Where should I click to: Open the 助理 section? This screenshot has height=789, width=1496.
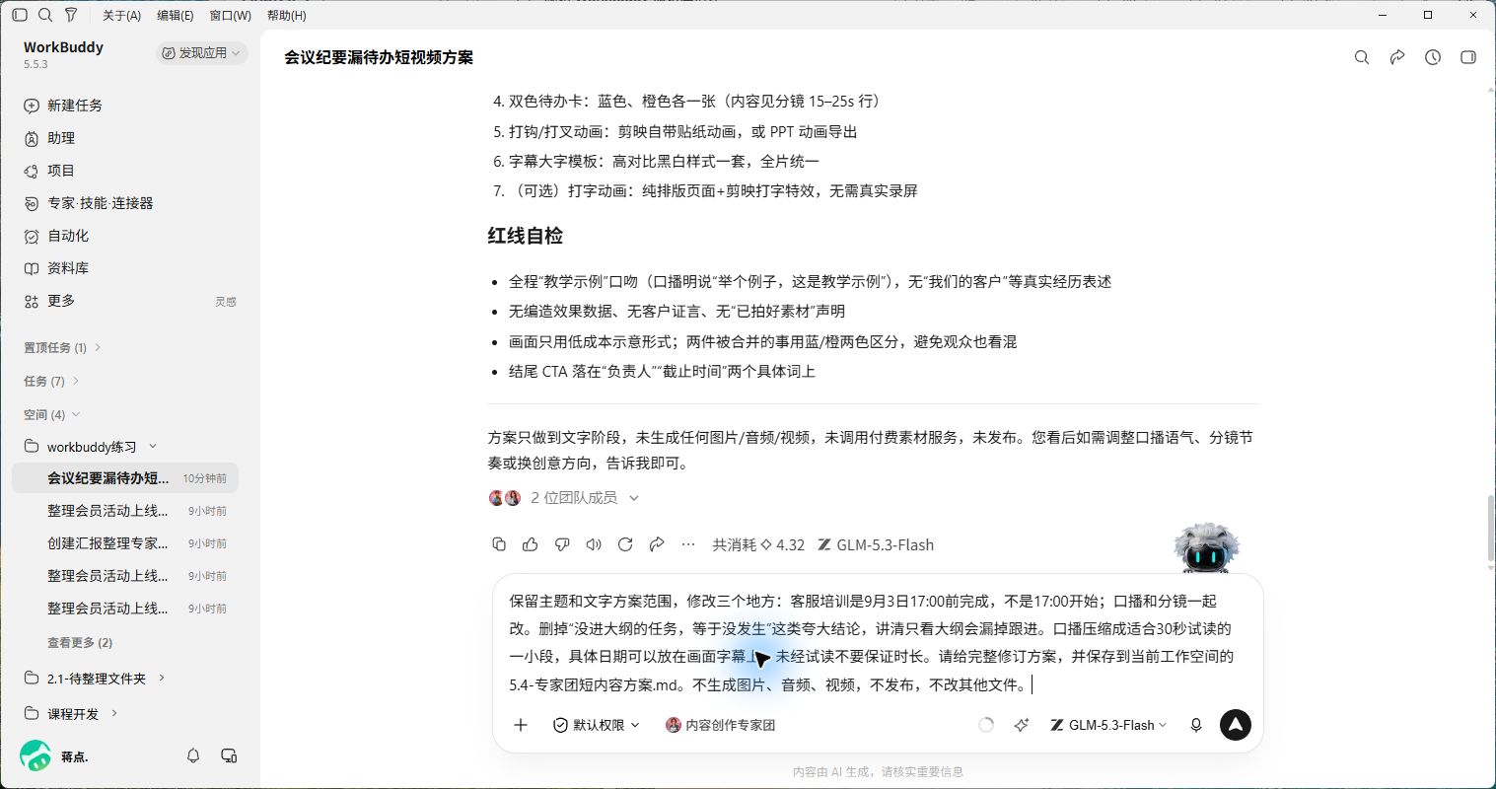click(x=49, y=138)
